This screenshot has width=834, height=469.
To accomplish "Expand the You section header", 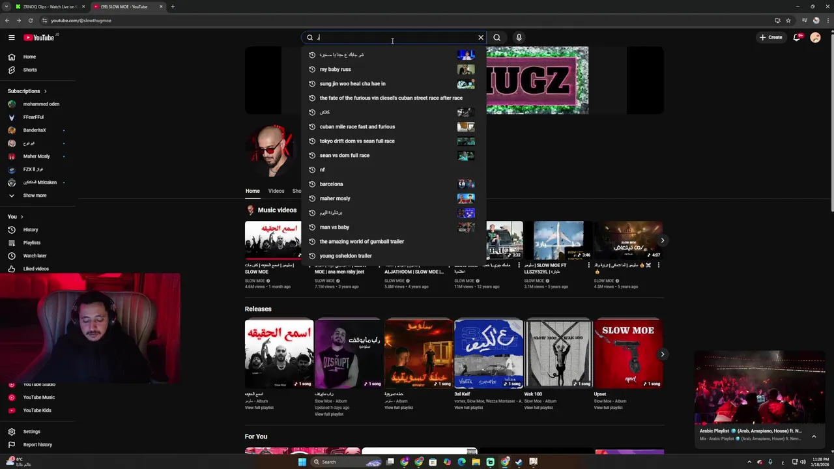I will click(x=16, y=217).
